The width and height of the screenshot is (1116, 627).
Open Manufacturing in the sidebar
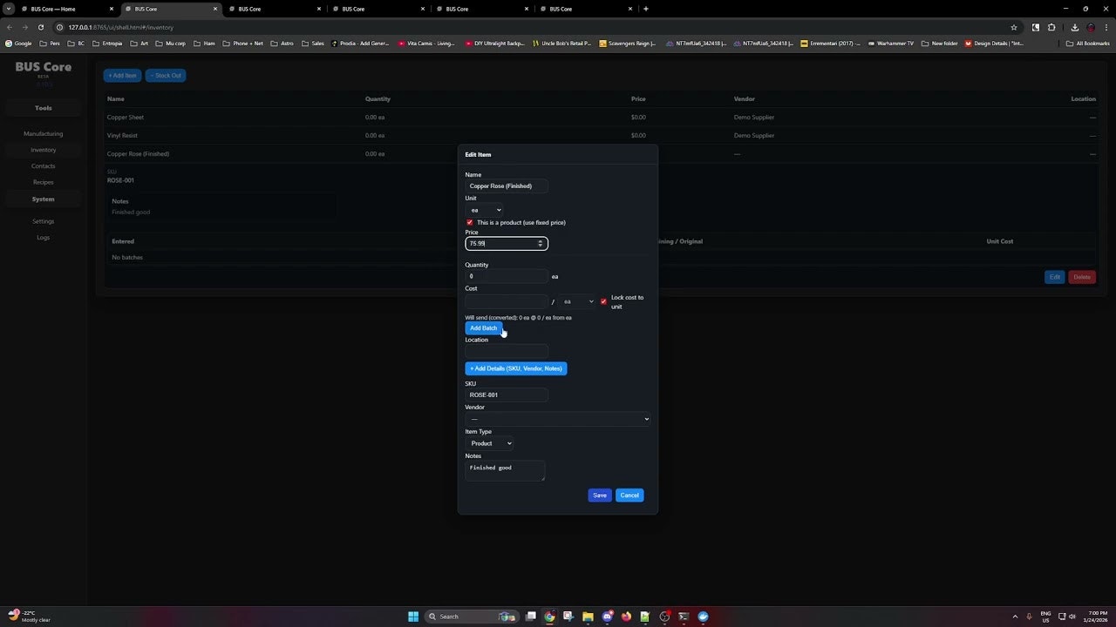[43, 133]
